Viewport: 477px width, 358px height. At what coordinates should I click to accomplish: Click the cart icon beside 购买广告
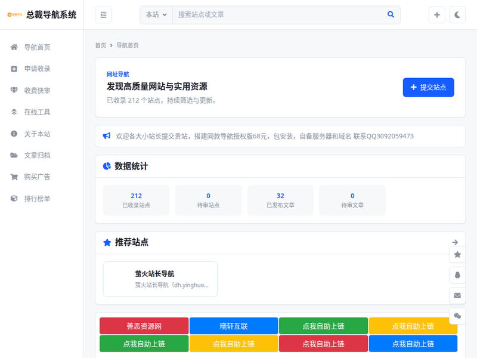coord(14,177)
